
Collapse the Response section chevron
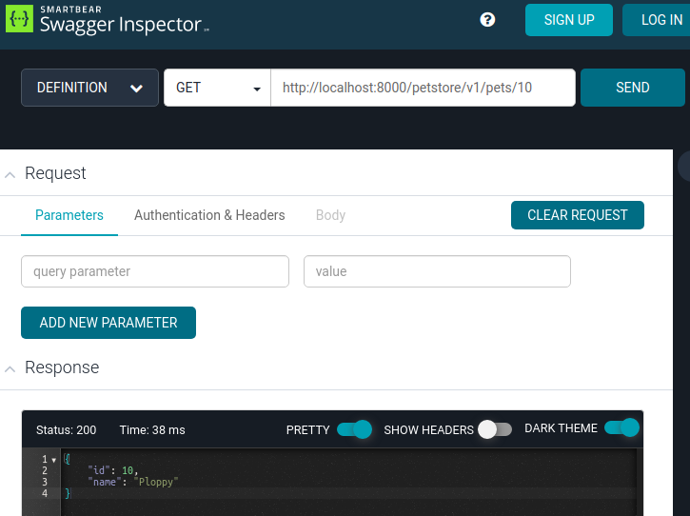10,368
